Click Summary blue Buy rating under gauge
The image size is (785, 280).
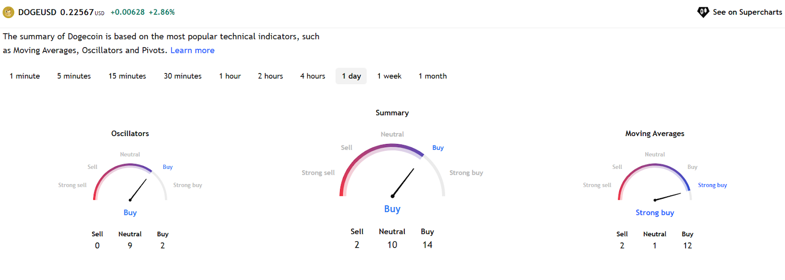392,209
